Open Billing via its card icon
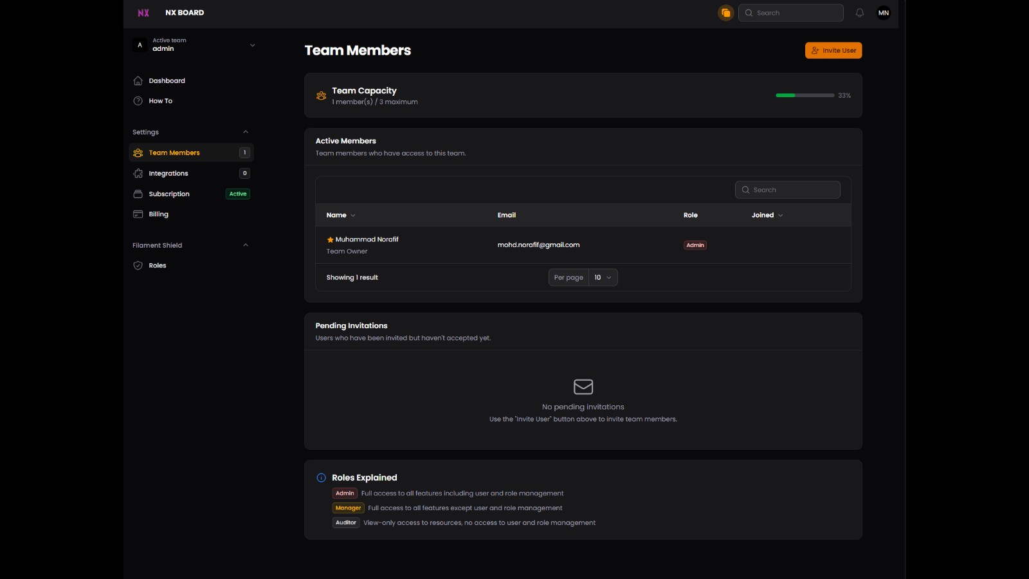 (x=138, y=214)
